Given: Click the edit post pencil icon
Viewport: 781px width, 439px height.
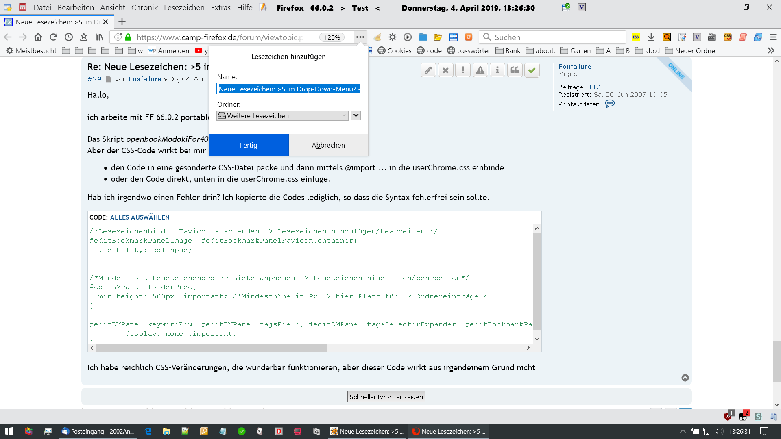Looking at the screenshot, I should click(428, 70).
